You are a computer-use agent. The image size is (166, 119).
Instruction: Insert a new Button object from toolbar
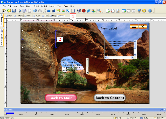pos(49,11)
